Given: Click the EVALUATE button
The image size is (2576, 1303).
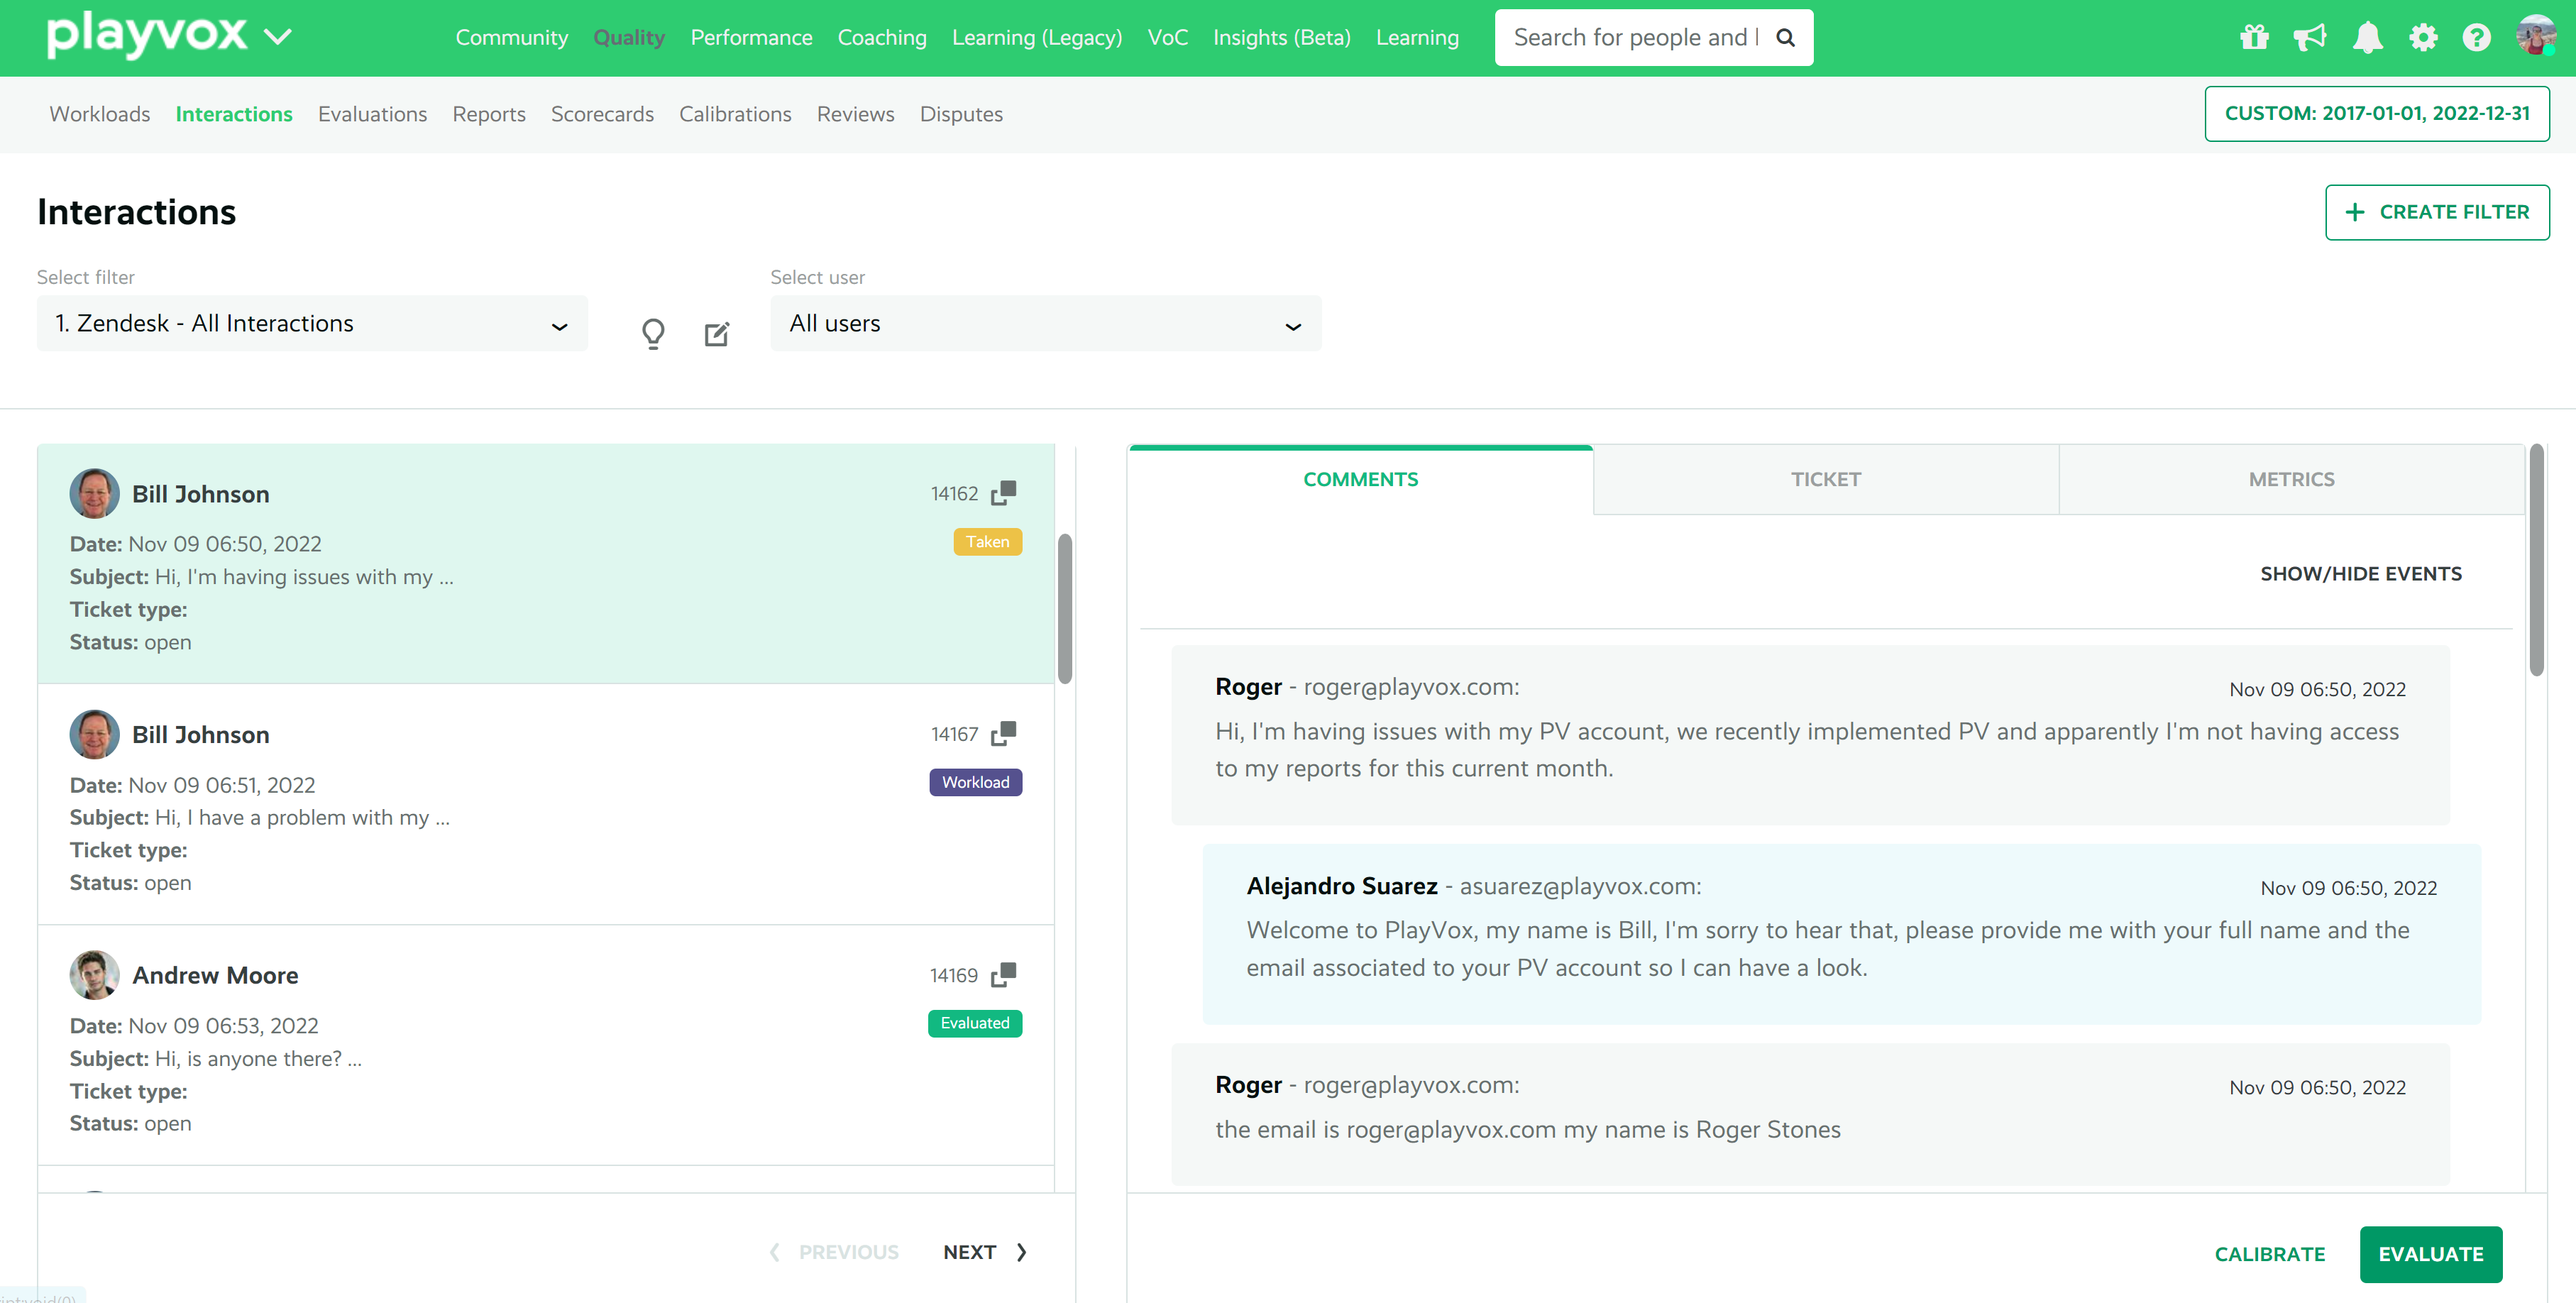Looking at the screenshot, I should coord(2431,1254).
